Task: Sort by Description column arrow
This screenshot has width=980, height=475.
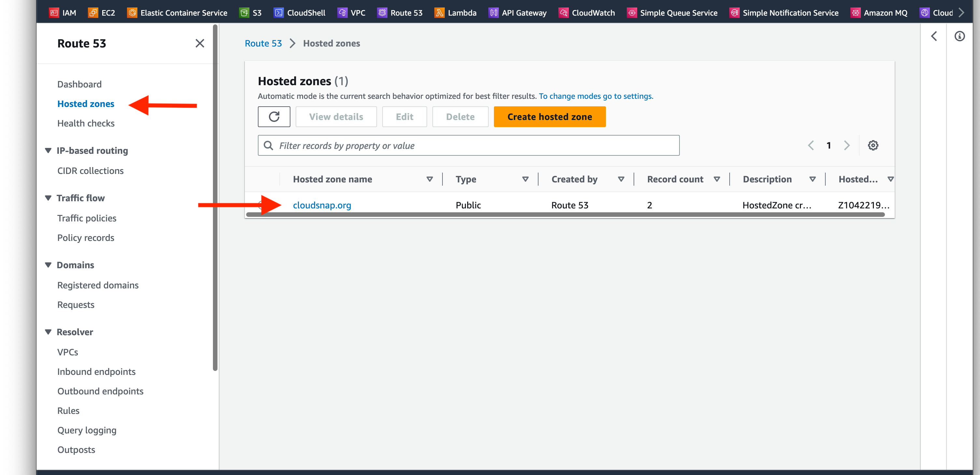Action: click(812, 179)
